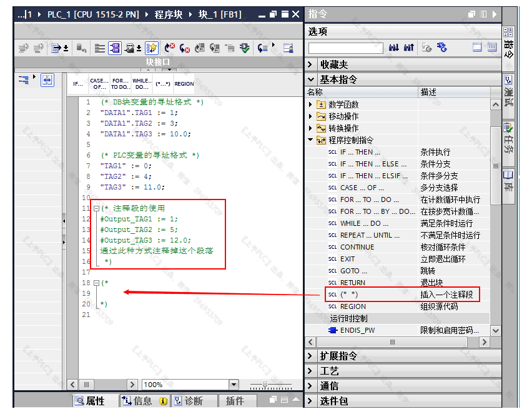532x414 pixels.
Task: Collapse the 程序控制指令 tree folder arrow
Action: pos(310,139)
